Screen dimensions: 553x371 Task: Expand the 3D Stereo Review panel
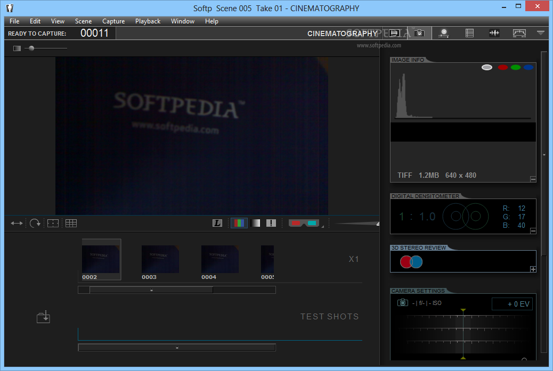click(x=533, y=269)
